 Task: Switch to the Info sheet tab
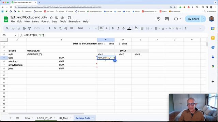[x=27, y=118]
